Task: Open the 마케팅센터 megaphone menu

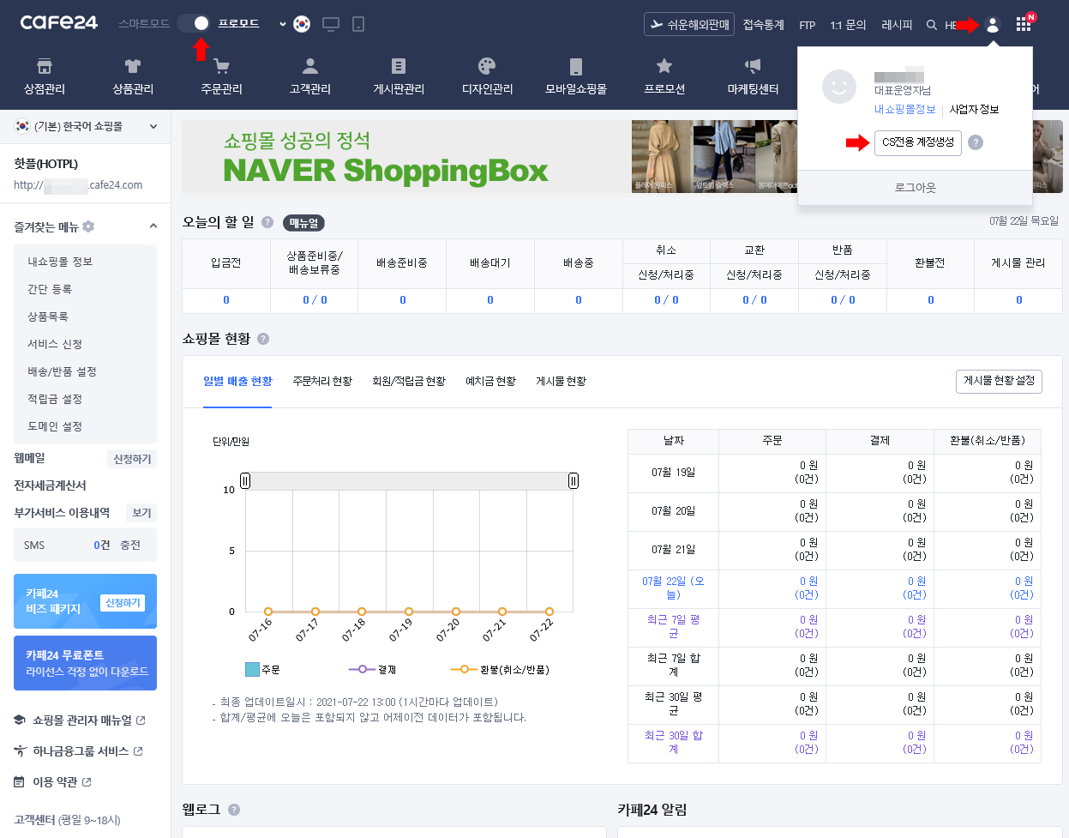Action: (x=753, y=76)
